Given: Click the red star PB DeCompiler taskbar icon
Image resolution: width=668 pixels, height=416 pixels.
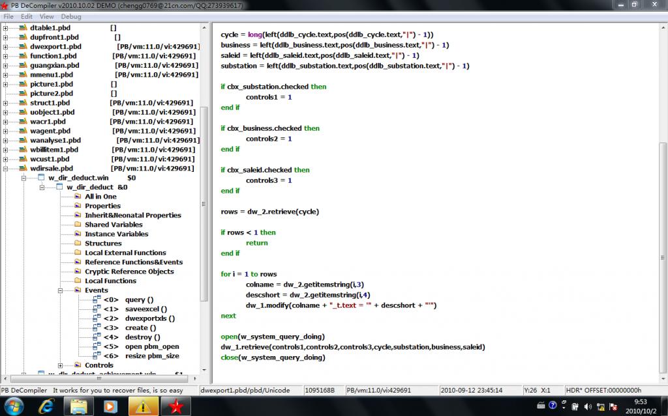Looking at the screenshot, I should 175,406.
